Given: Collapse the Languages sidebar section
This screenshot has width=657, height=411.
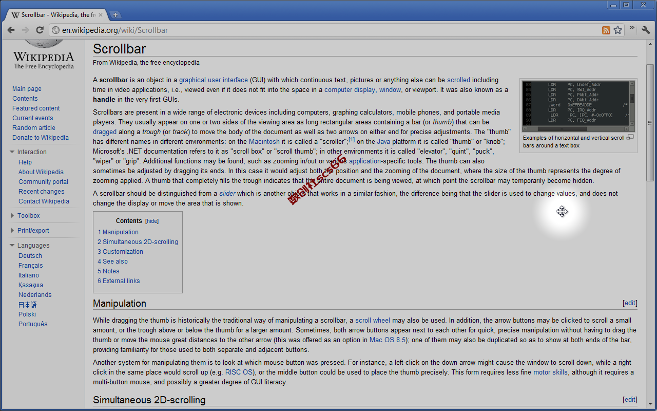Looking at the screenshot, I should click(x=12, y=246).
